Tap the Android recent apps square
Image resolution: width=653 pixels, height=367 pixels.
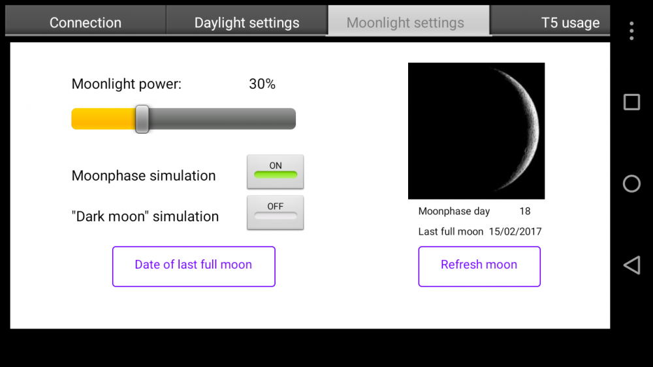(631, 102)
